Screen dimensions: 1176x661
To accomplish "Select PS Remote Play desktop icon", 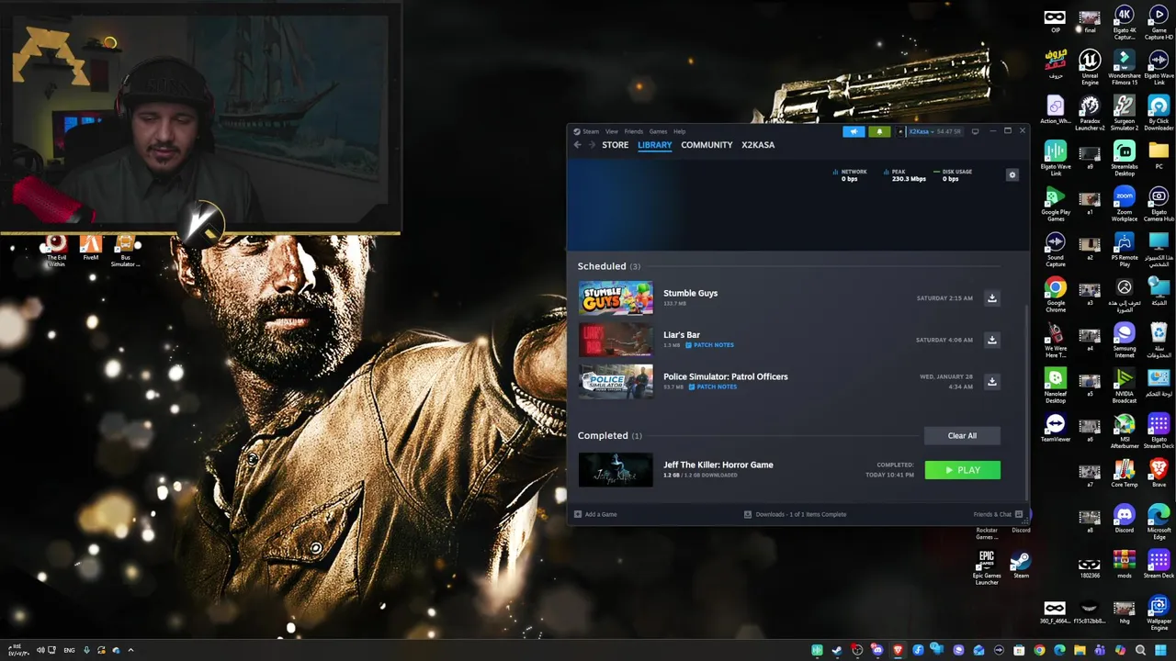I will (x=1125, y=249).
